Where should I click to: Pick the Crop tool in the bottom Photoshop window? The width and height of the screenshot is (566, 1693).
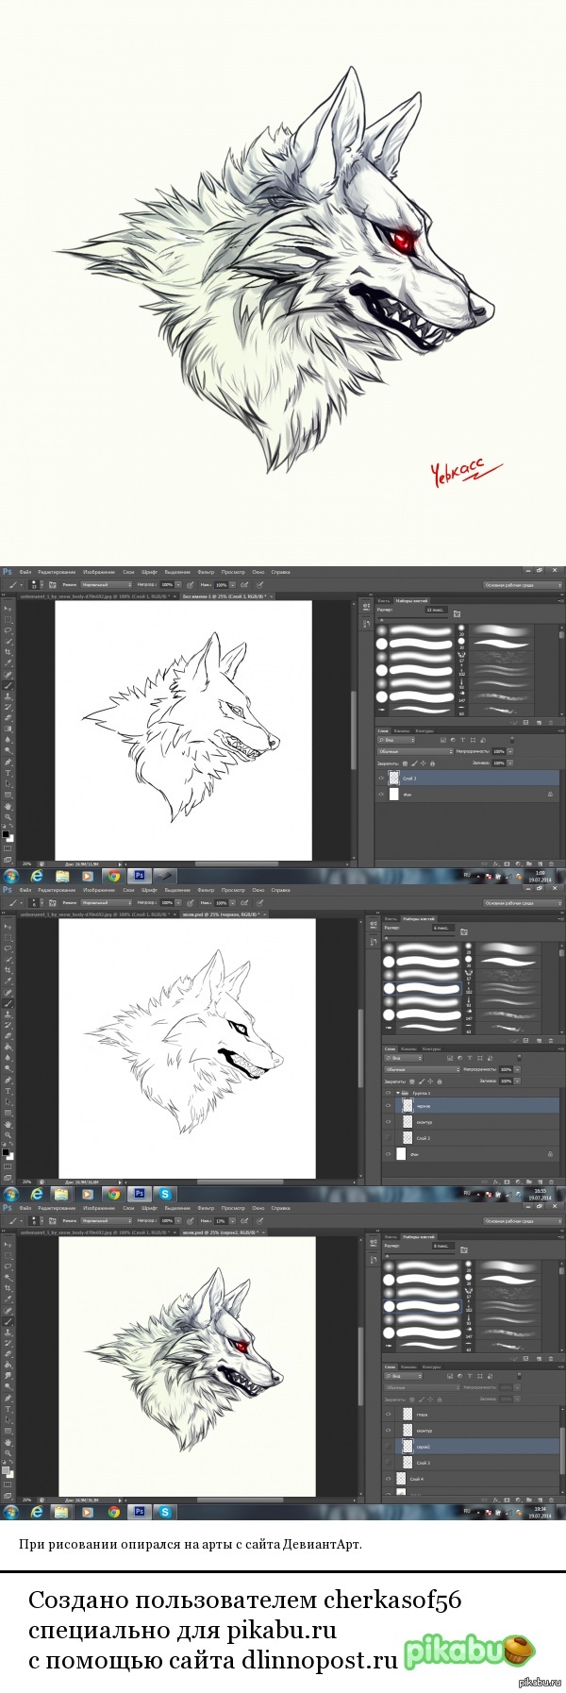tap(8, 1287)
